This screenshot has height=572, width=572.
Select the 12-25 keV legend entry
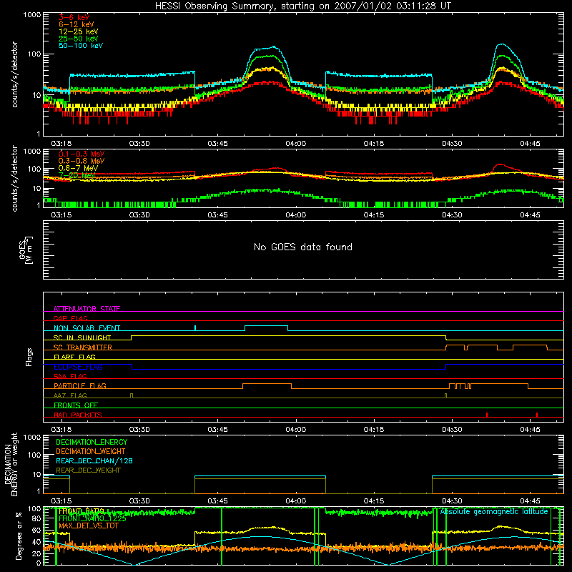point(79,31)
